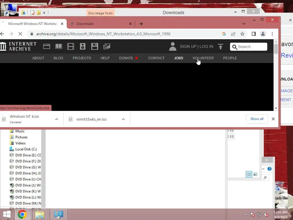
Task: Open Chrome from the taskbar
Action: (x=22, y=214)
